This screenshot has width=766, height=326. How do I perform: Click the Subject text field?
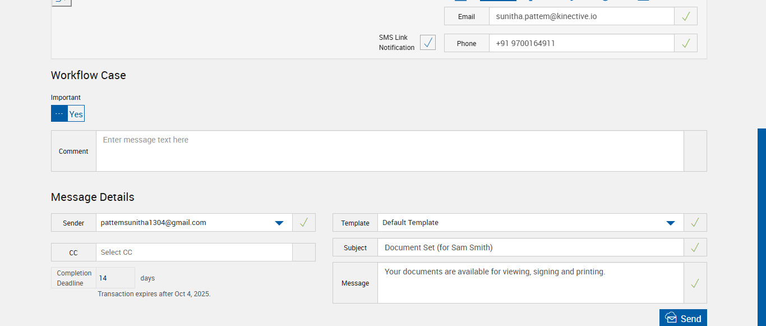pos(530,247)
